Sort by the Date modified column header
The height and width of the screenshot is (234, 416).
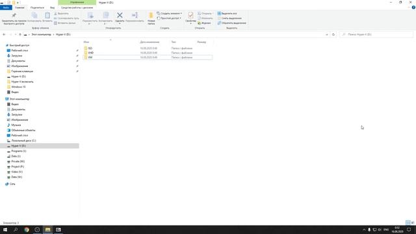point(149,42)
